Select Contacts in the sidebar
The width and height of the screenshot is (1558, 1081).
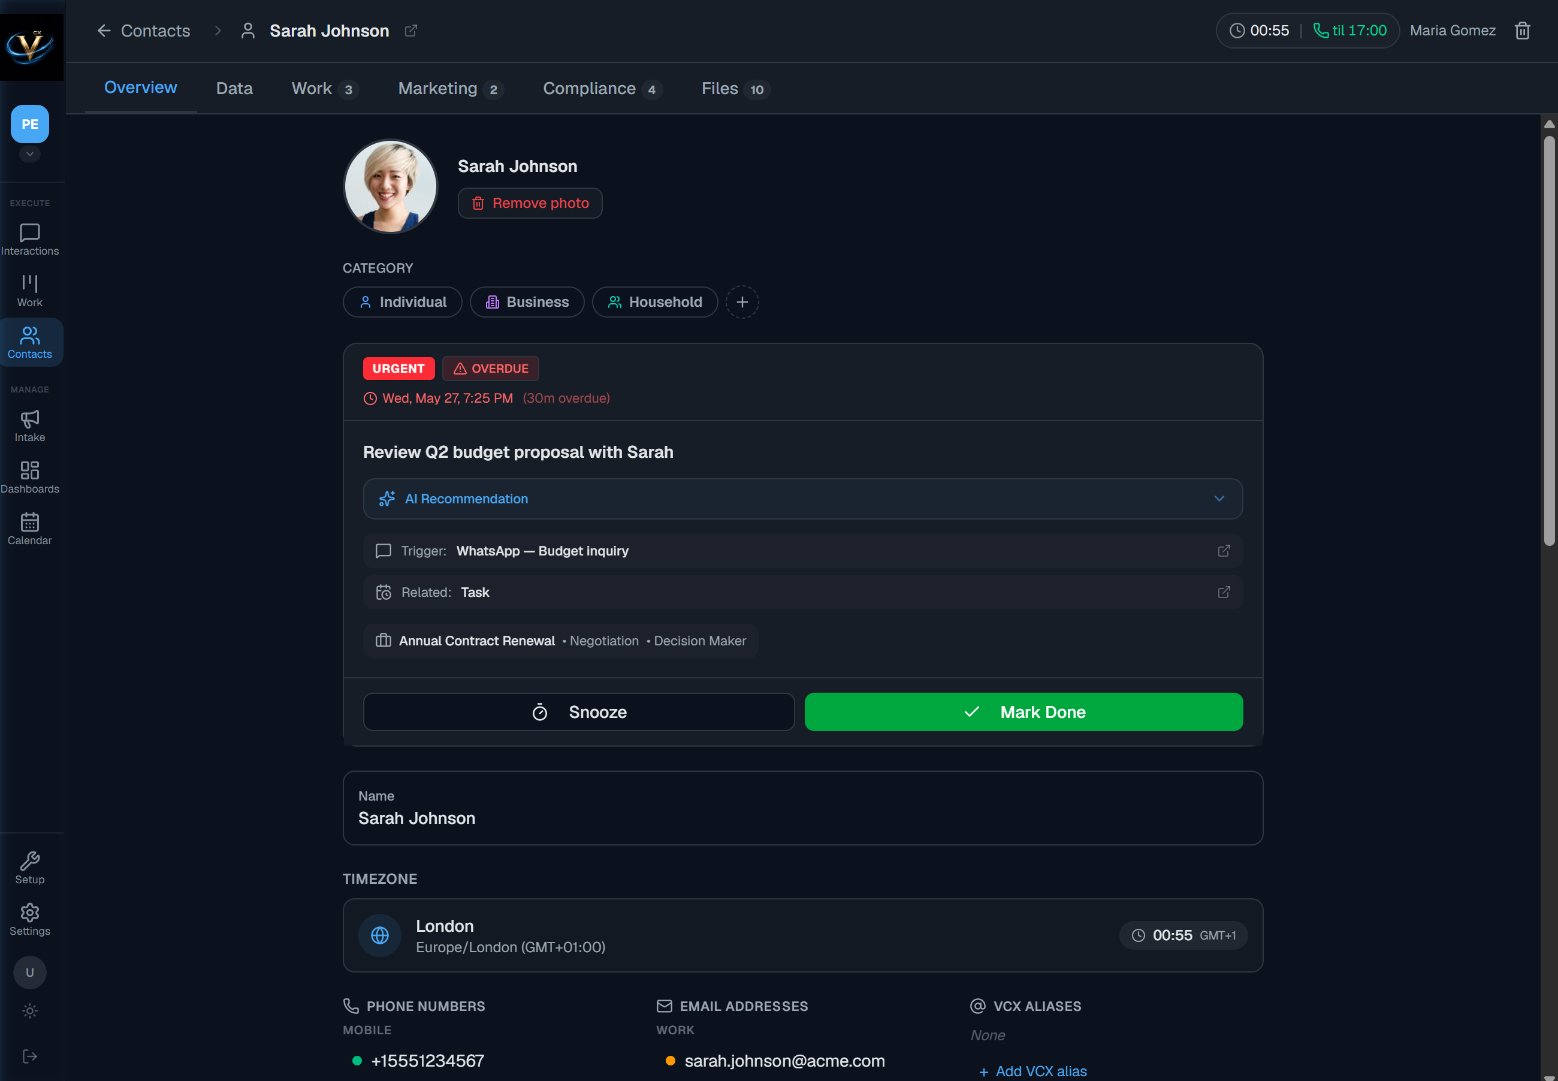click(x=30, y=343)
